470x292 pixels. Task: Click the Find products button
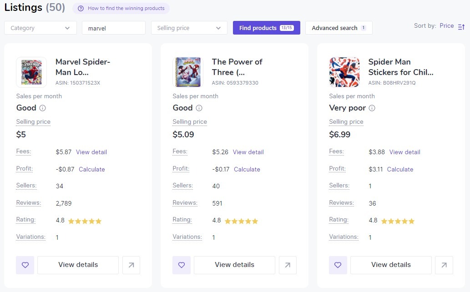[267, 28]
